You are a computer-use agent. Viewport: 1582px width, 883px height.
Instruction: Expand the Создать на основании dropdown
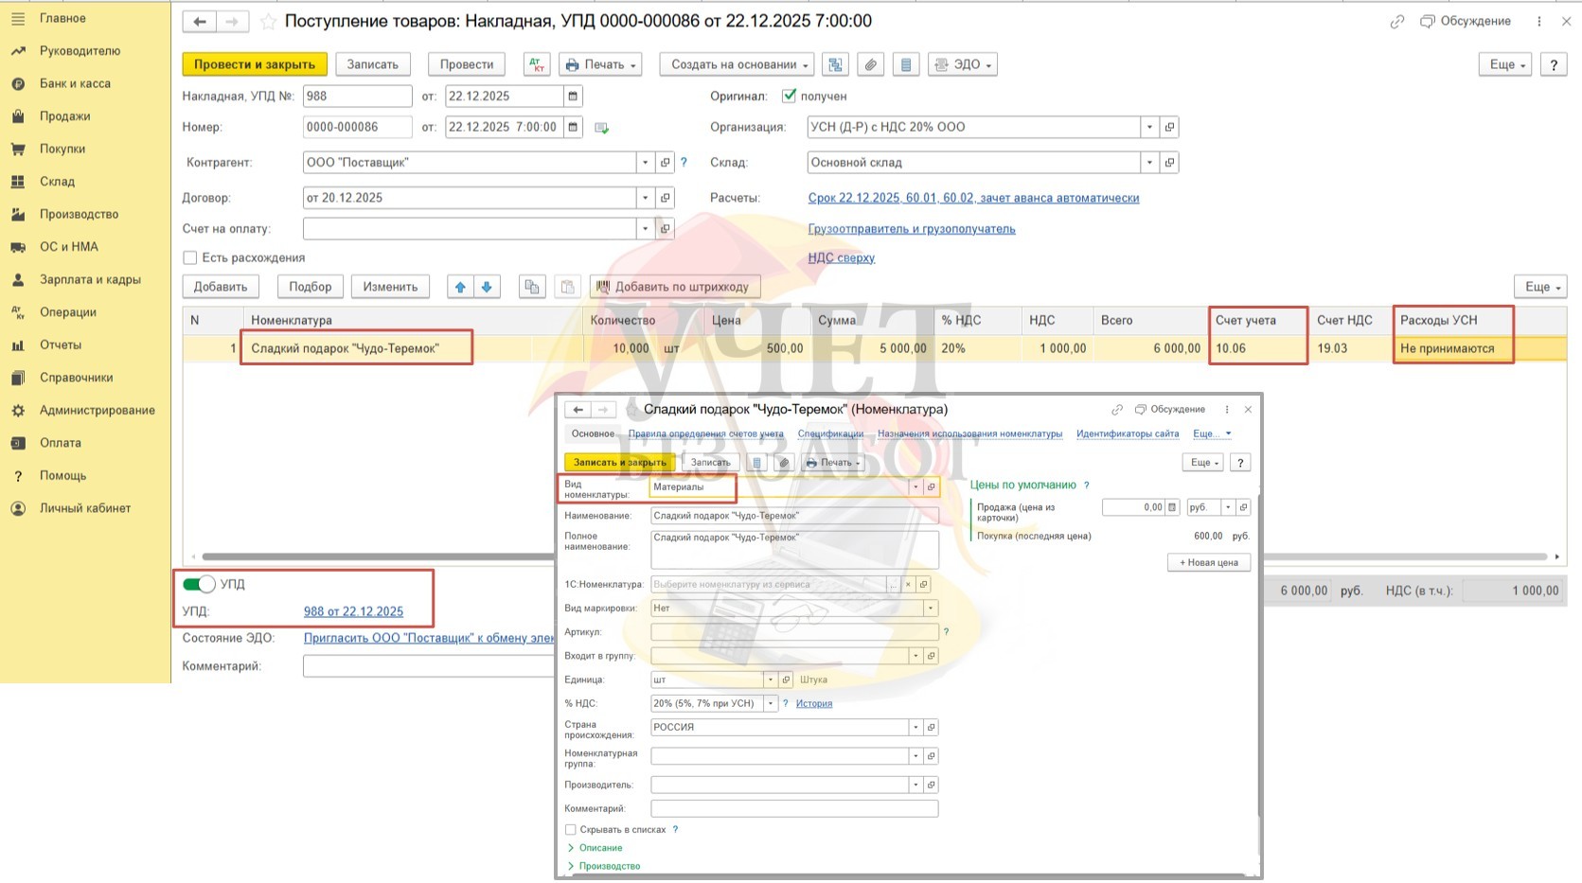[737, 64]
